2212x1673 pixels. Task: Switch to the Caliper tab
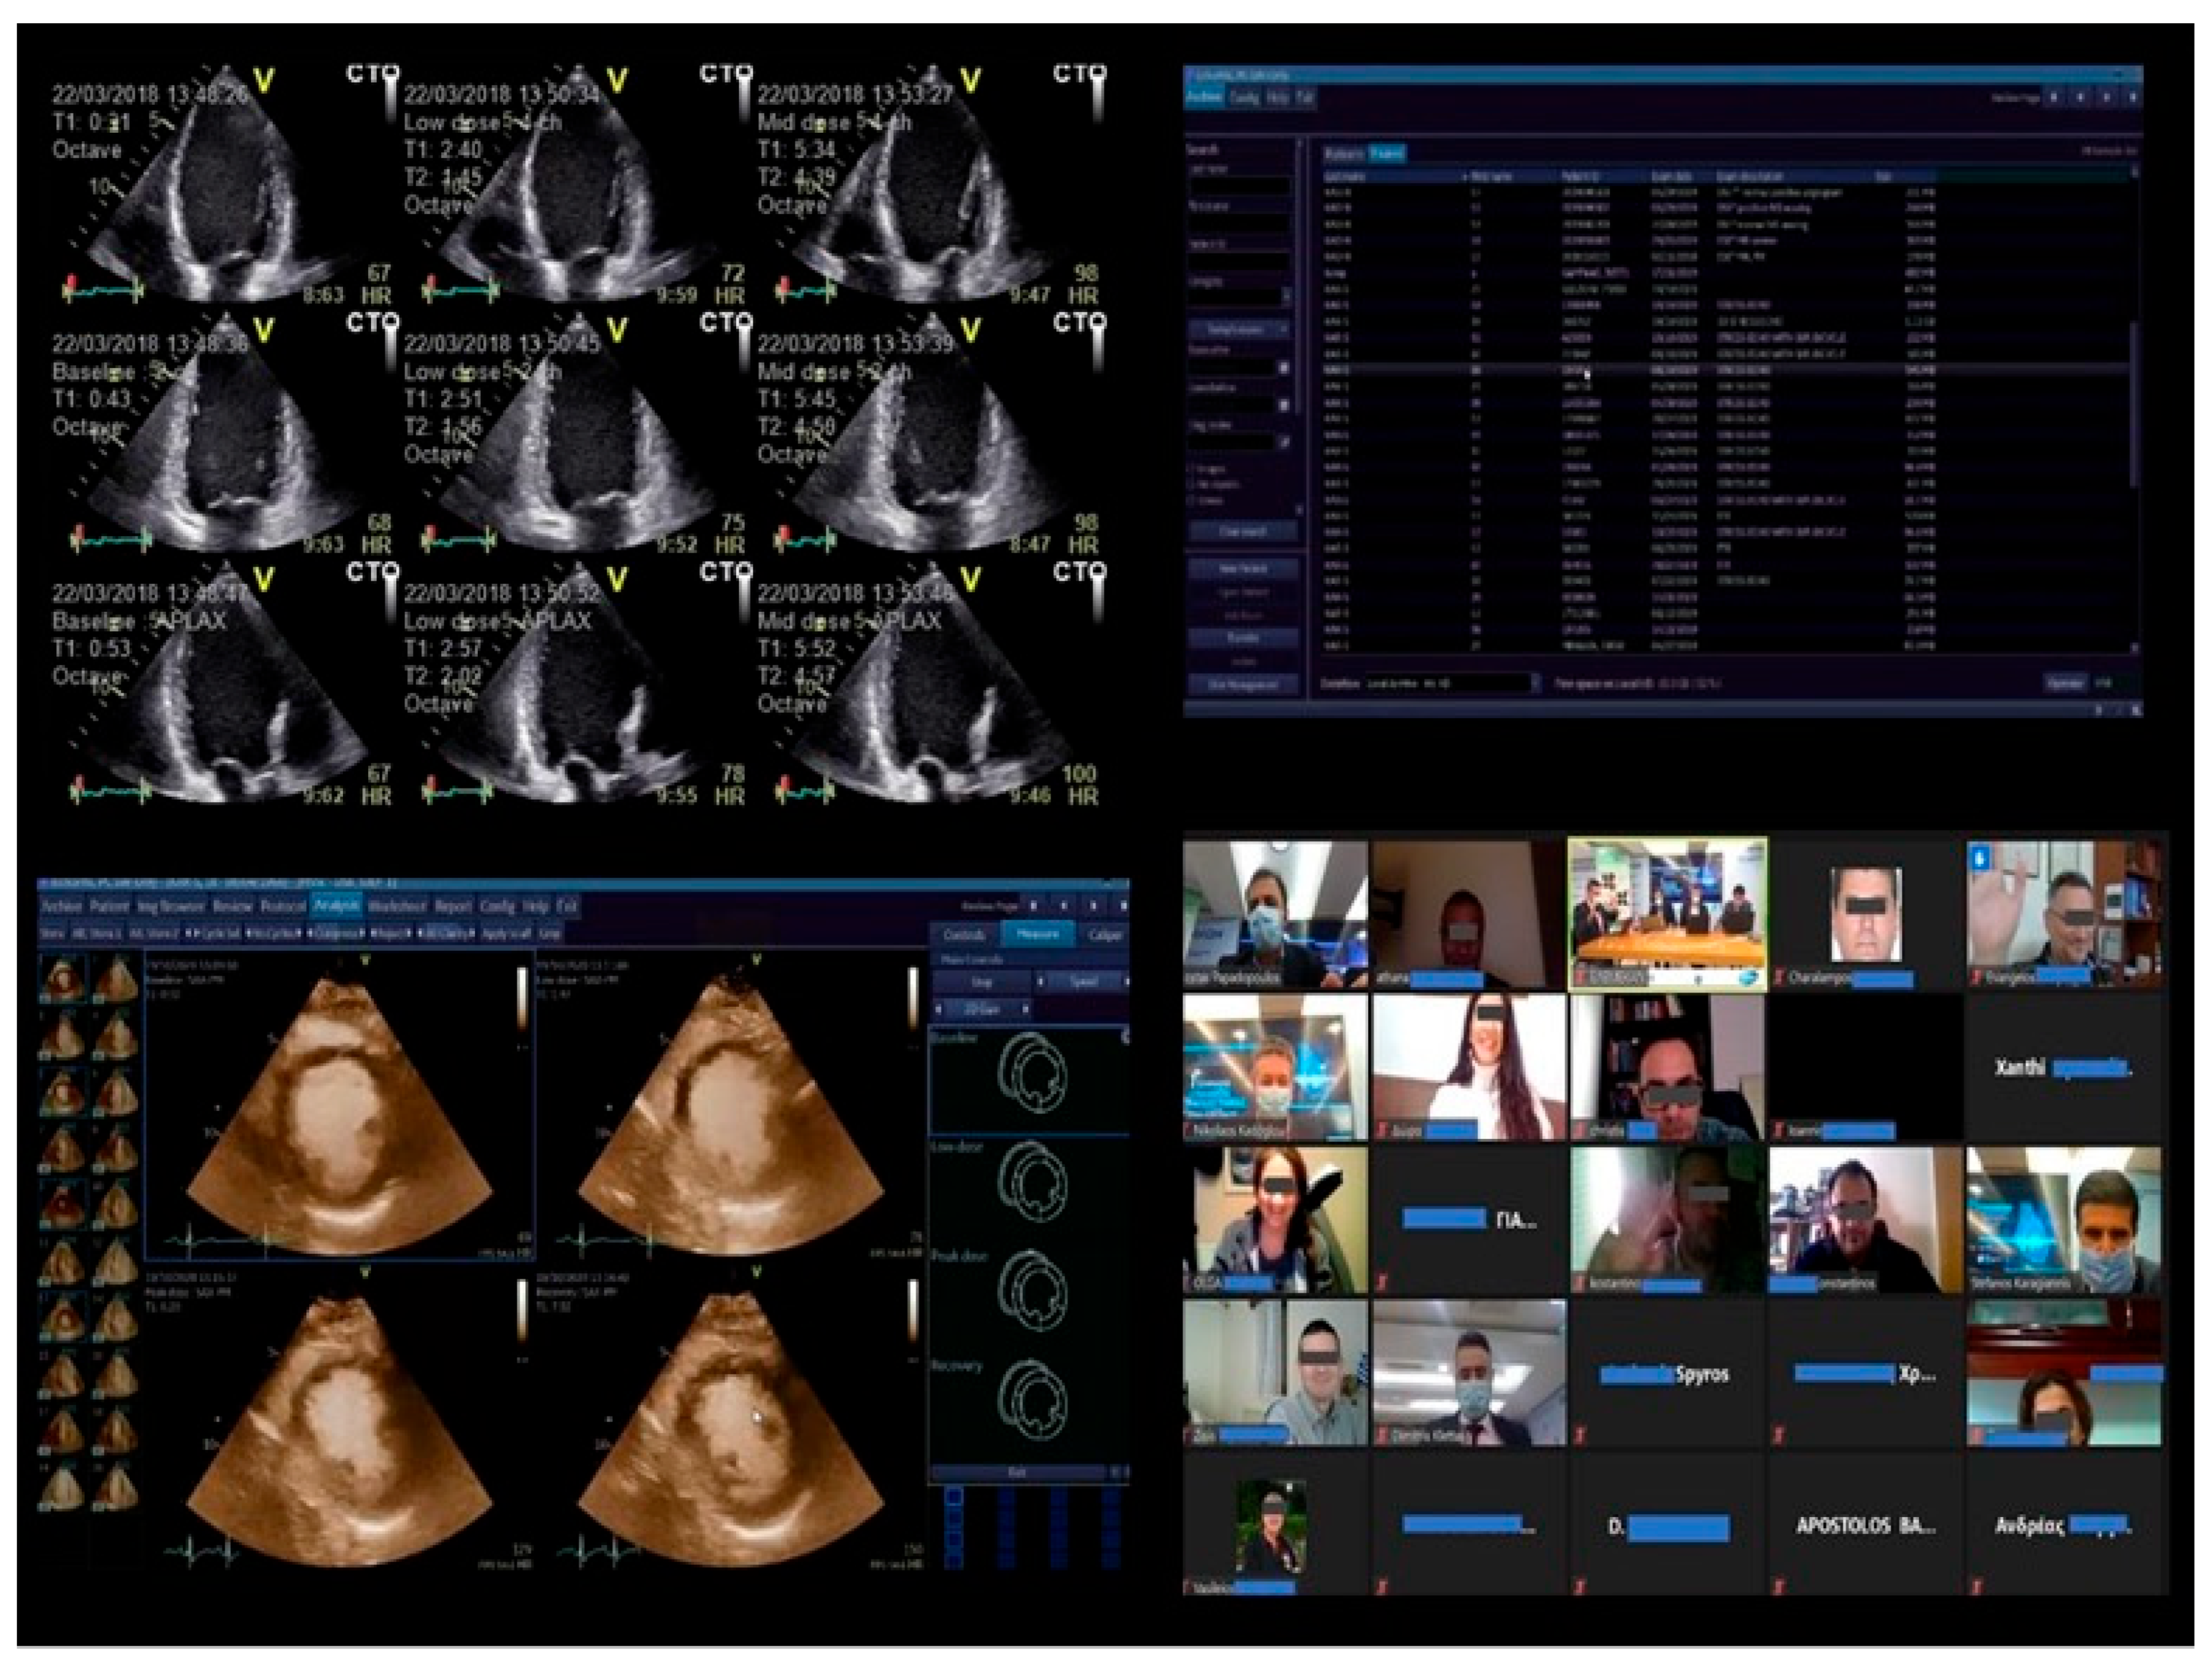coord(1105,934)
